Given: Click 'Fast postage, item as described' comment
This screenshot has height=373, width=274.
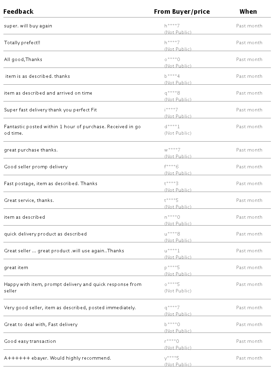Looking at the screenshot, I should click(x=51, y=184).
